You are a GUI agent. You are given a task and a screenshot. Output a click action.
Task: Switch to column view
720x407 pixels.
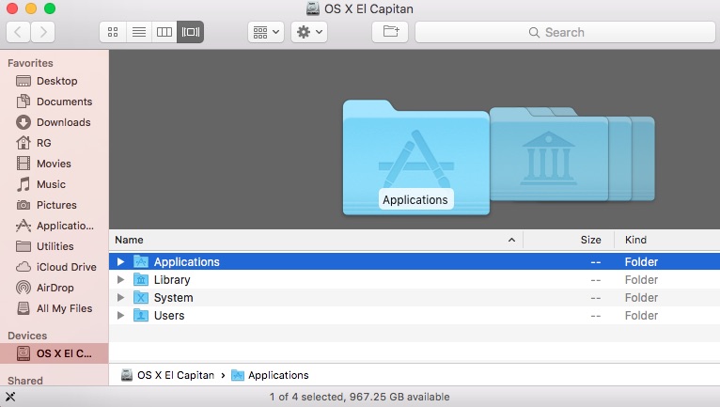click(x=164, y=32)
